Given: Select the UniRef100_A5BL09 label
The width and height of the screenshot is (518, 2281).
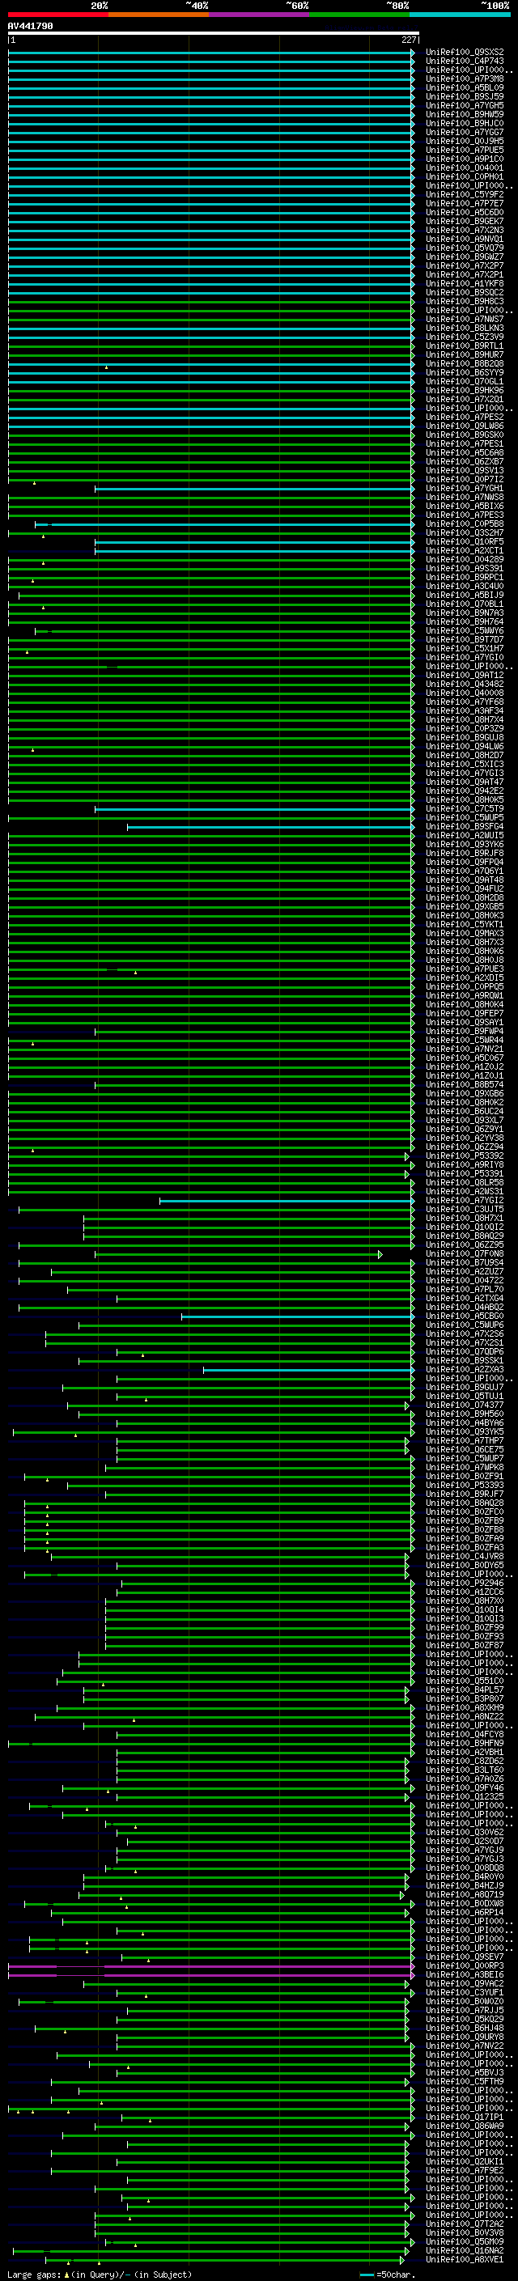Looking at the screenshot, I should [465, 87].
